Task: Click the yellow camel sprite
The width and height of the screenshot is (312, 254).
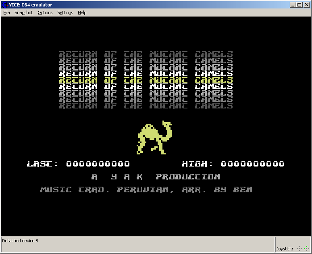Action: pyautogui.click(x=154, y=137)
